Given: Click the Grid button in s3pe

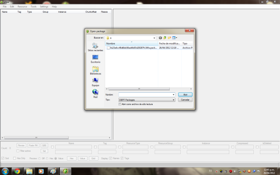Looking at the screenshot, I should point(93,158).
